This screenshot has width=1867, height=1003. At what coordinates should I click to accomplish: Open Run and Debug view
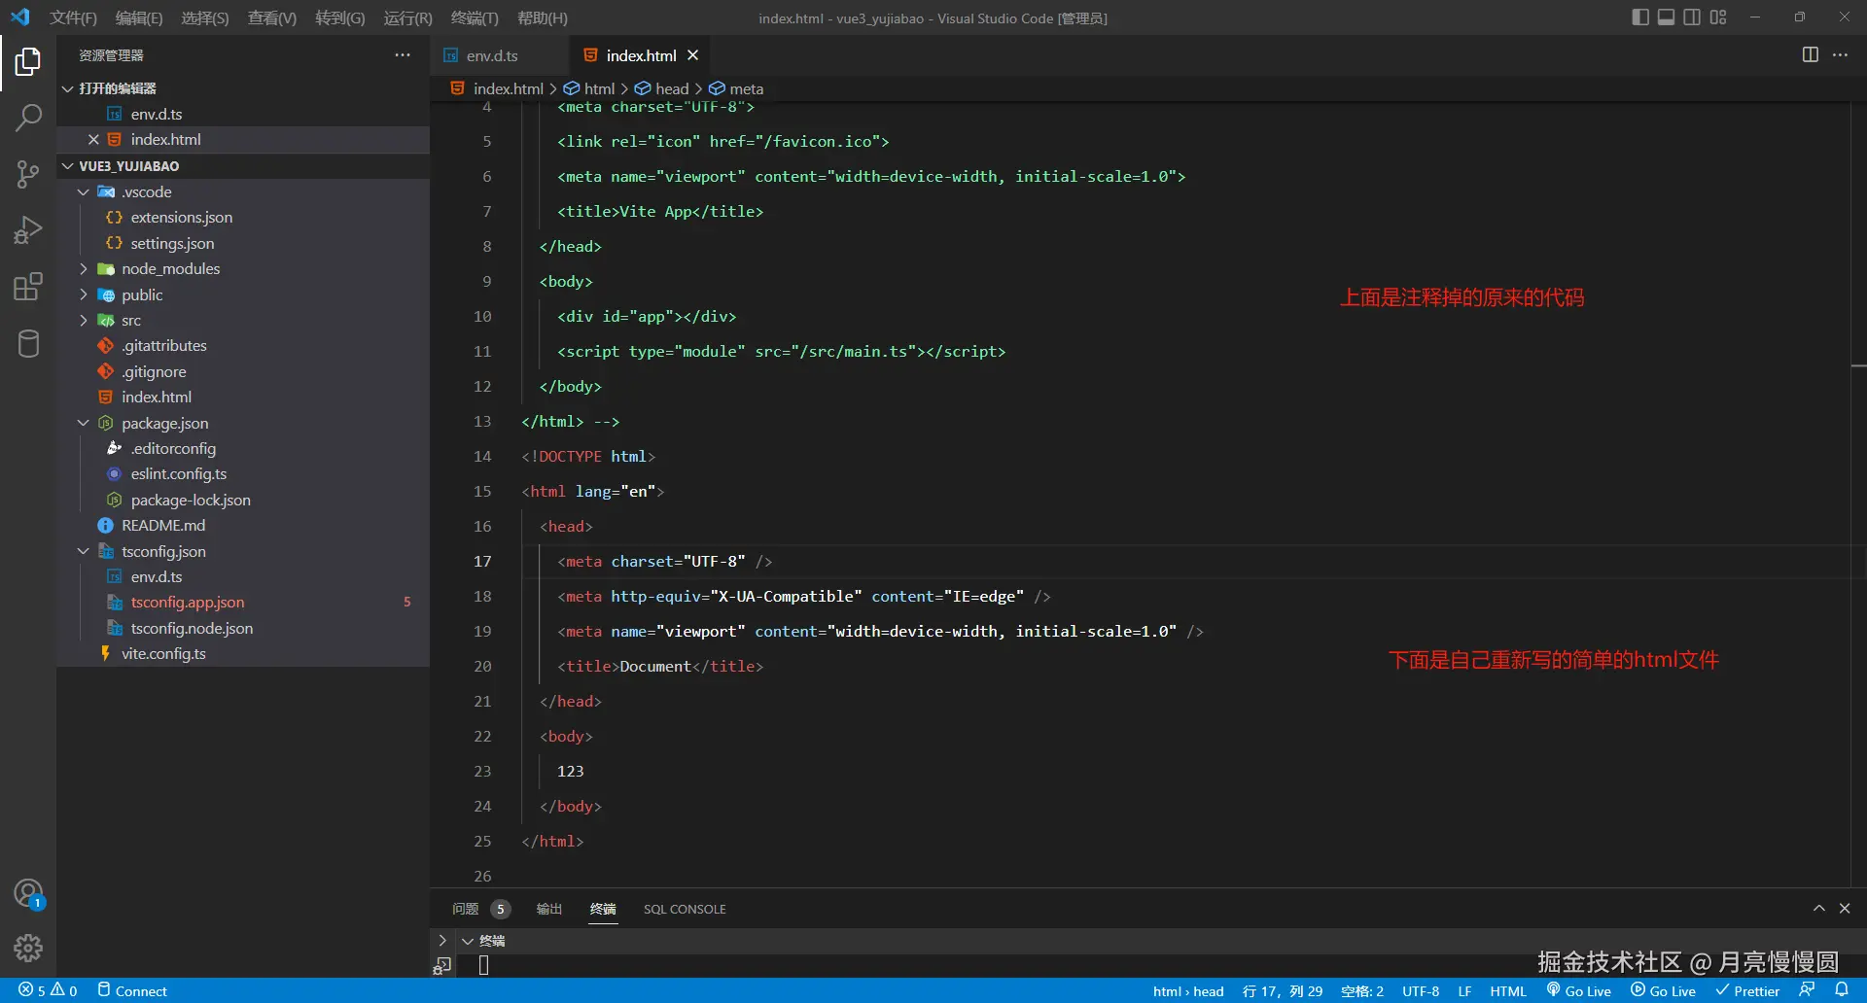[28, 230]
